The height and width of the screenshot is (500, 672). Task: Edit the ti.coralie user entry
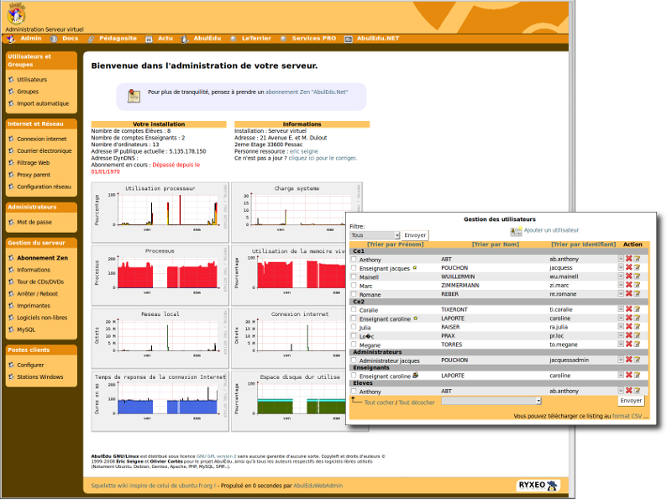tap(637, 308)
